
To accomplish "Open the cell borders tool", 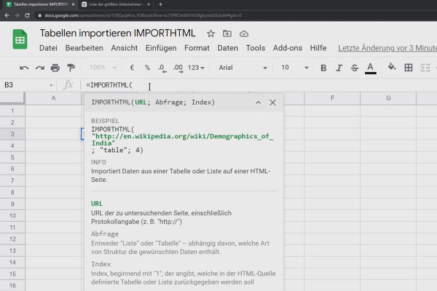I will pyautogui.click(x=409, y=68).
